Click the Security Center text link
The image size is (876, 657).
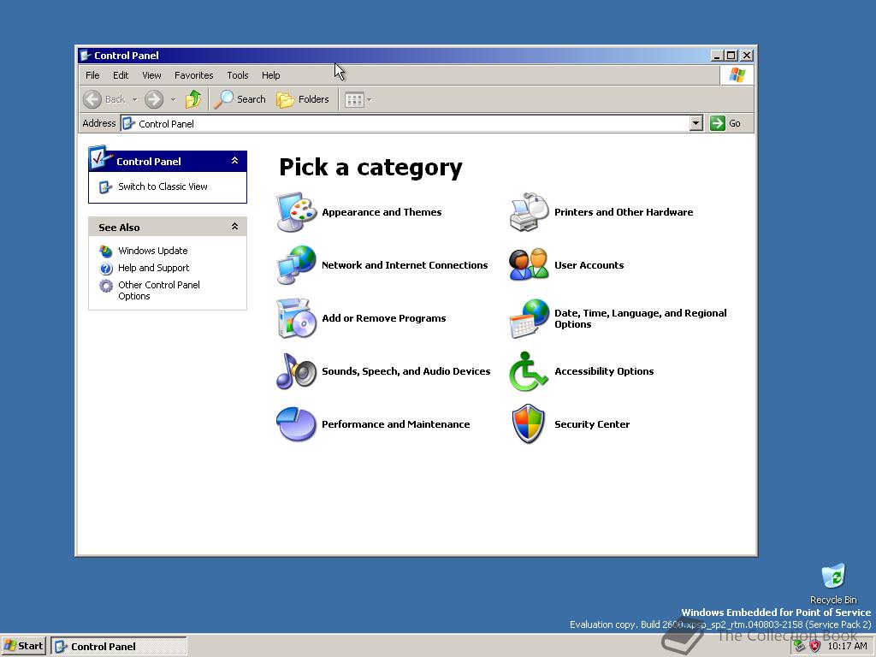click(592, 424)
